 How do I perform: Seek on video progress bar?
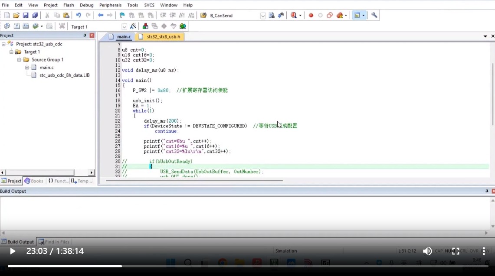click(x=248, y=266)
